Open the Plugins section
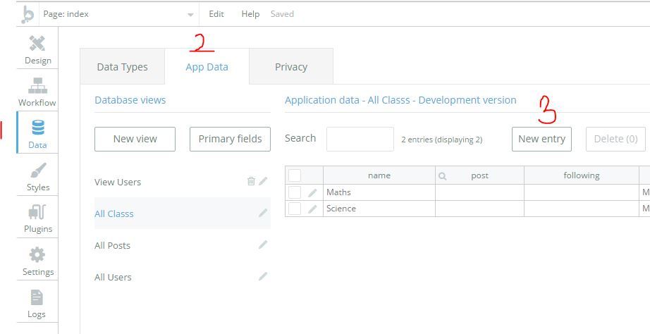The image size is (650, 334). (37, 218)
